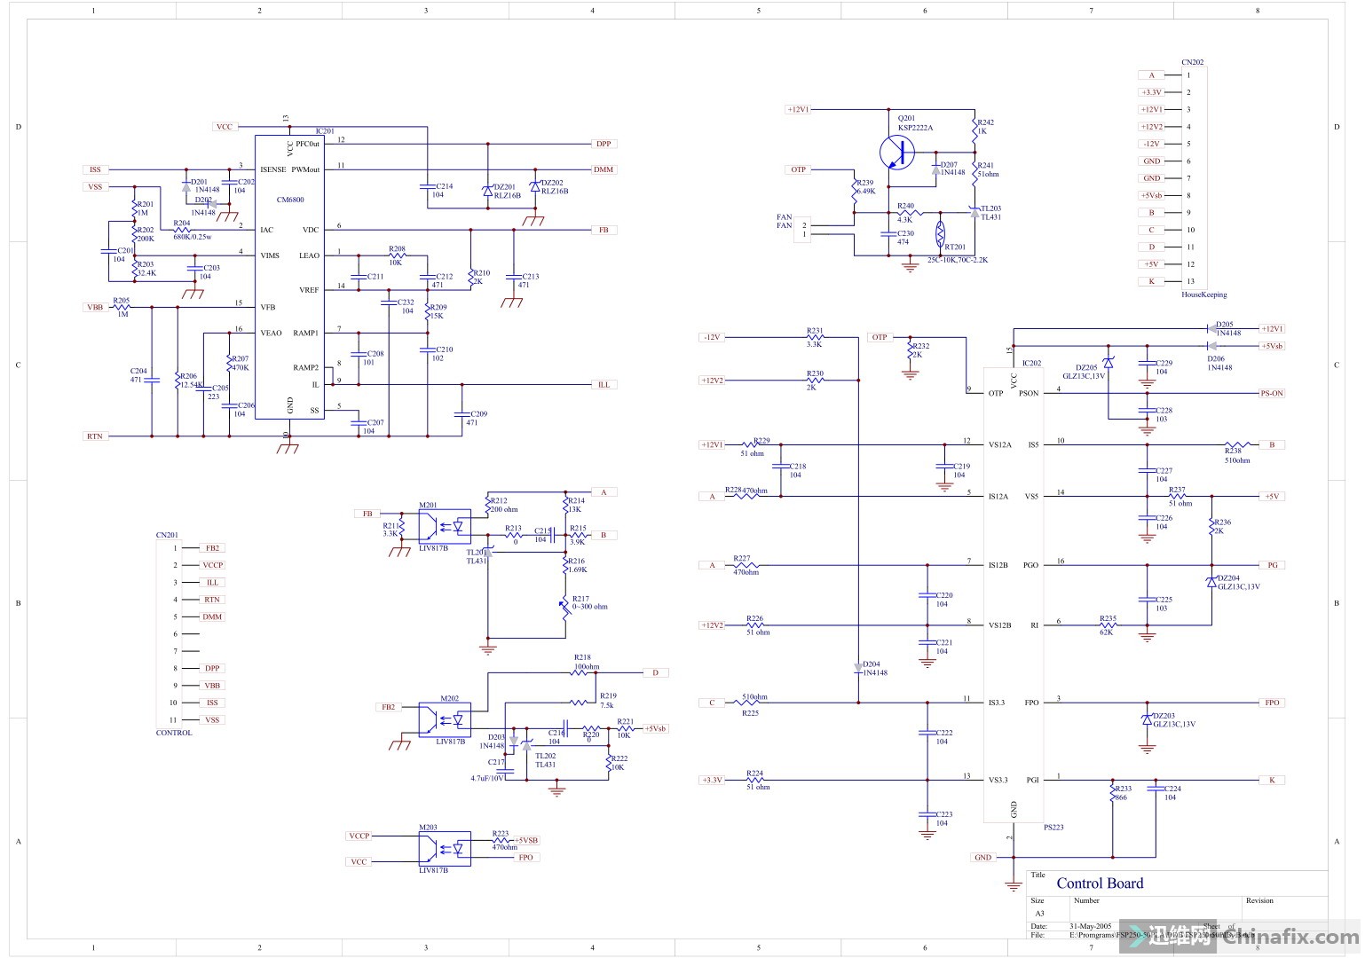The height and width of the screenshot is (958, 1365).
Task: Click the CN201 connector designator
Action: click(x=167, y=535)
